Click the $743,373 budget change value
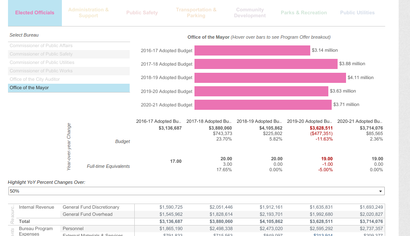 [x=222, y=133]
